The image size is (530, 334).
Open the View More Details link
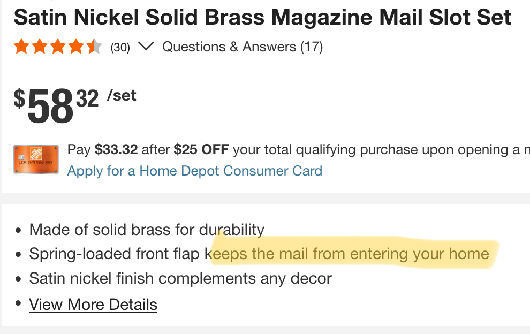coord(93,305)
